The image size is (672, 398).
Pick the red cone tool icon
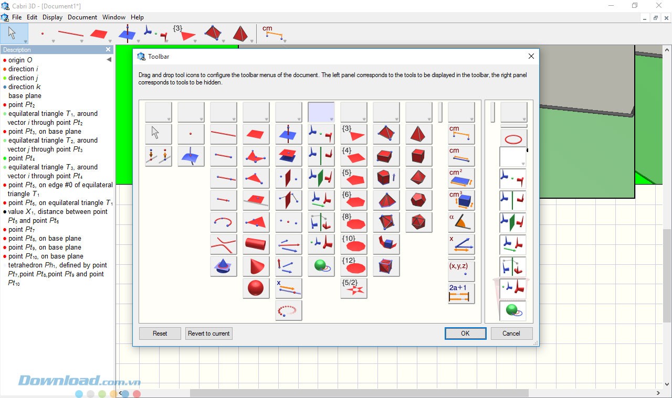point(256,266)
